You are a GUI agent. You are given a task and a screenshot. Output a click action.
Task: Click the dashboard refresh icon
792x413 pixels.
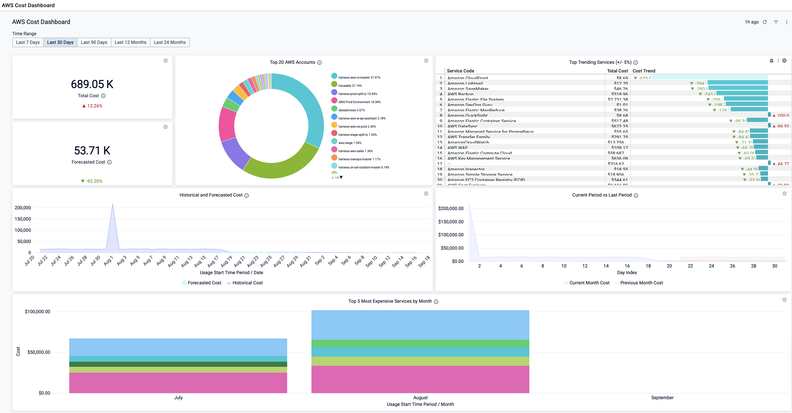[x=765, y=22]
